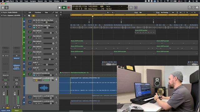The height and width of the screenshot is (112, 200).
Task: Unmute the ElectropianoPrecorded_bip track
Action: [x=34, y=75]
